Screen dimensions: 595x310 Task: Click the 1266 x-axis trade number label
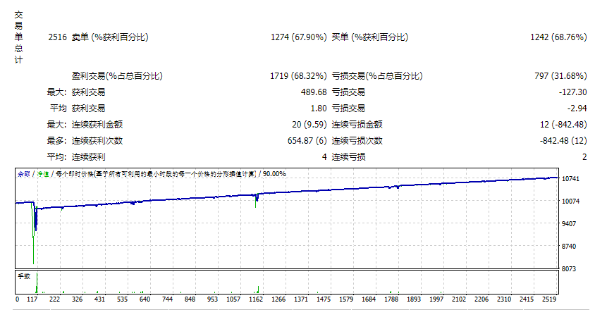[x=278, y=299]
